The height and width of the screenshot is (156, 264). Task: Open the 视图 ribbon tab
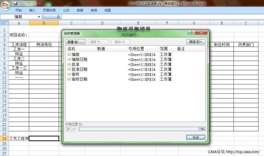click(x=108, y=10)
